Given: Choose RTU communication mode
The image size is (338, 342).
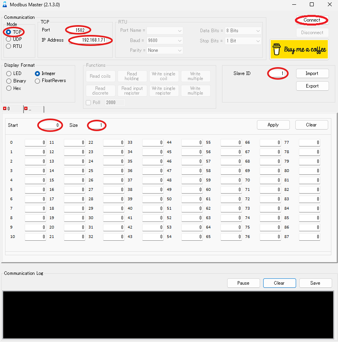Looking at the screenshot, I should (9, 46).
